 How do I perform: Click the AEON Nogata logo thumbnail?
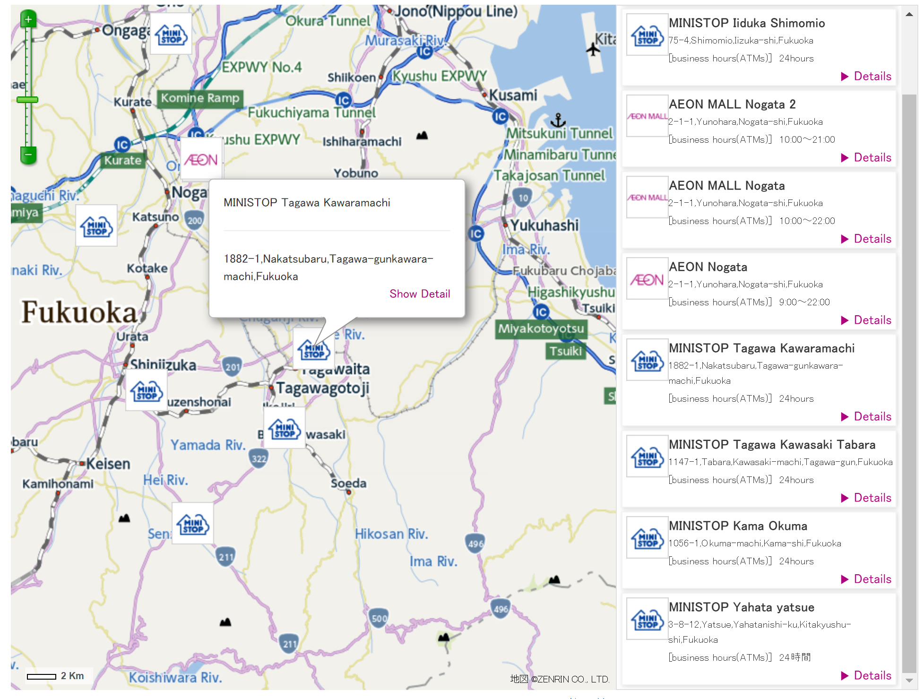pos(647,278)
